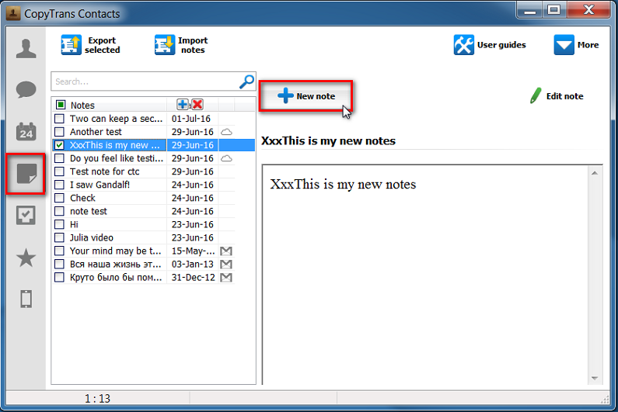
Task: Open the Contacts section in sidebar
Action: pos(26,49)
